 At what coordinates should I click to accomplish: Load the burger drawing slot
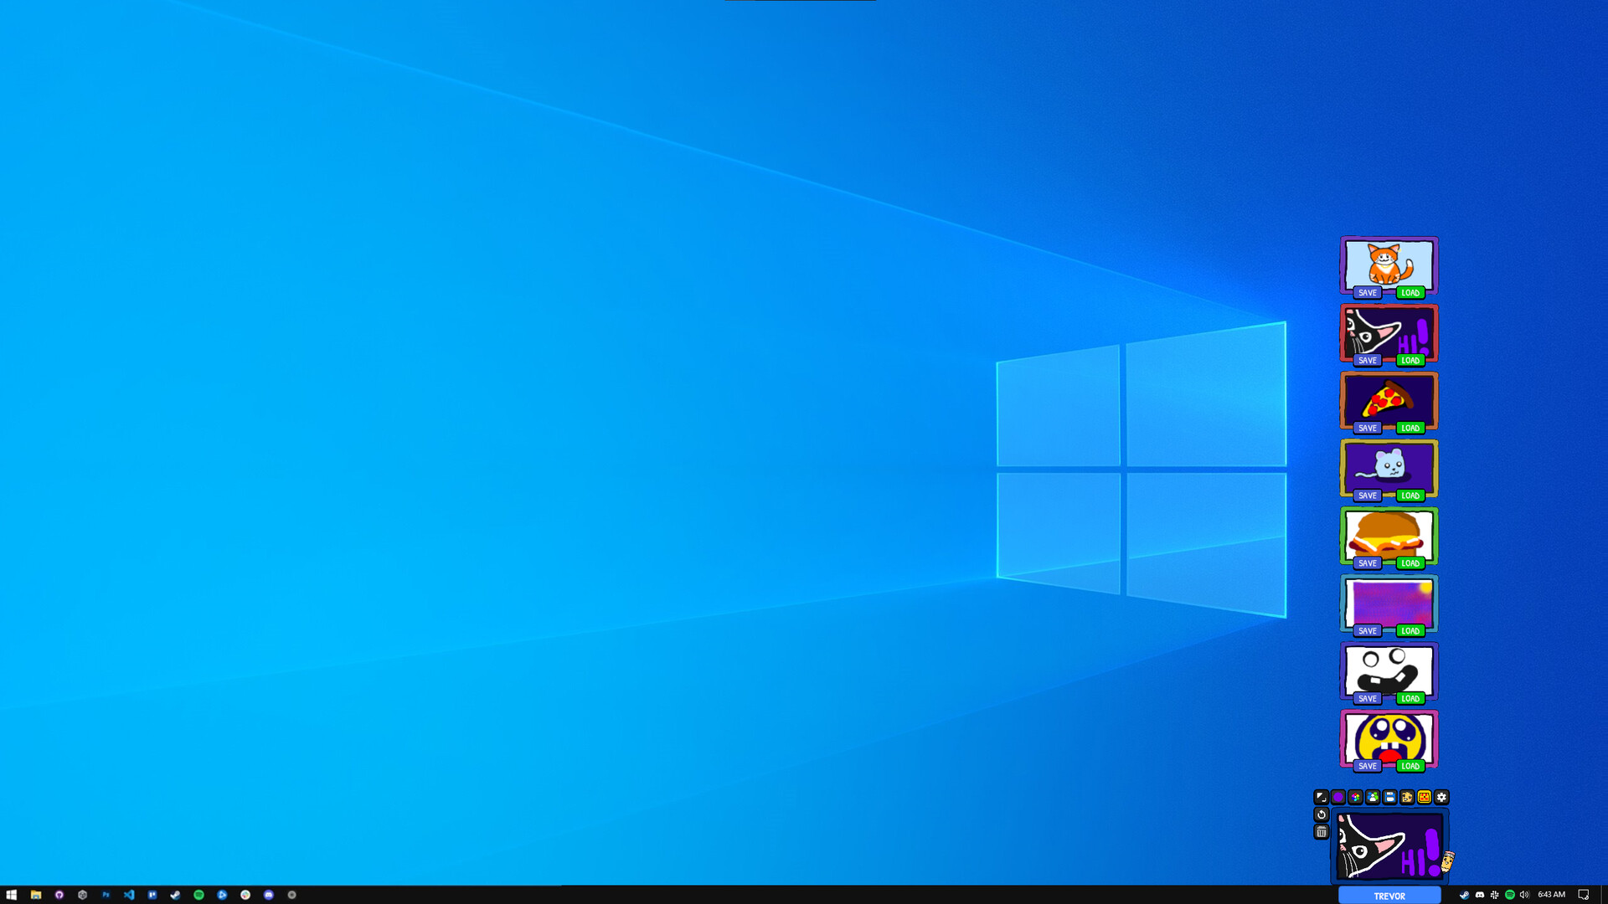tap(1410, 563)
